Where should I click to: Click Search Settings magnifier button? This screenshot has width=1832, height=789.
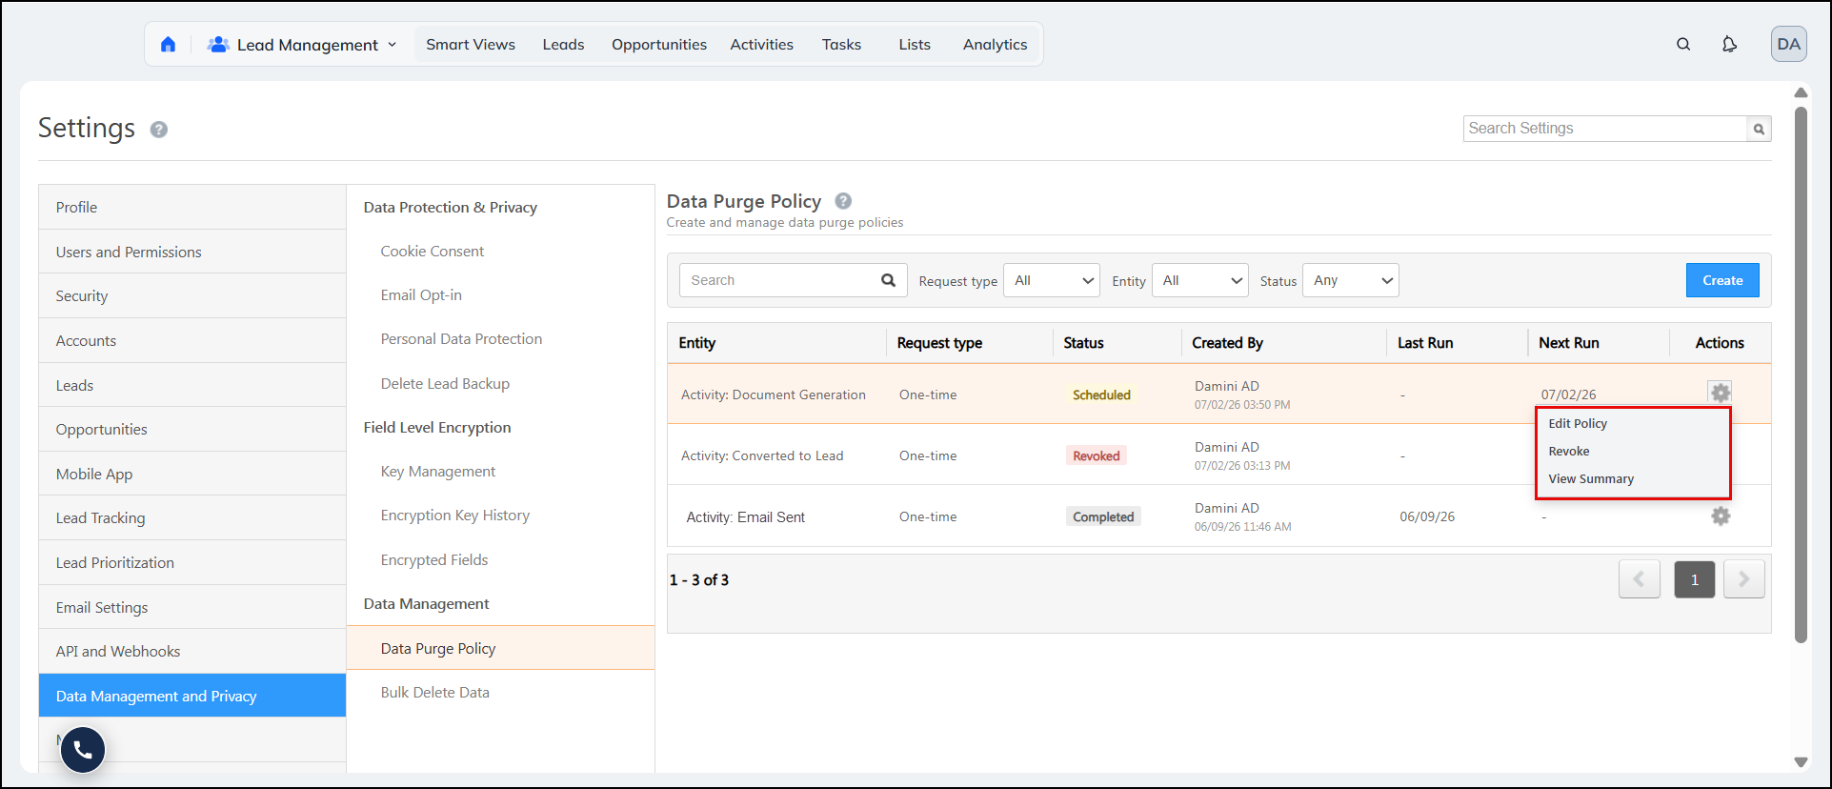click(1759, 129)
